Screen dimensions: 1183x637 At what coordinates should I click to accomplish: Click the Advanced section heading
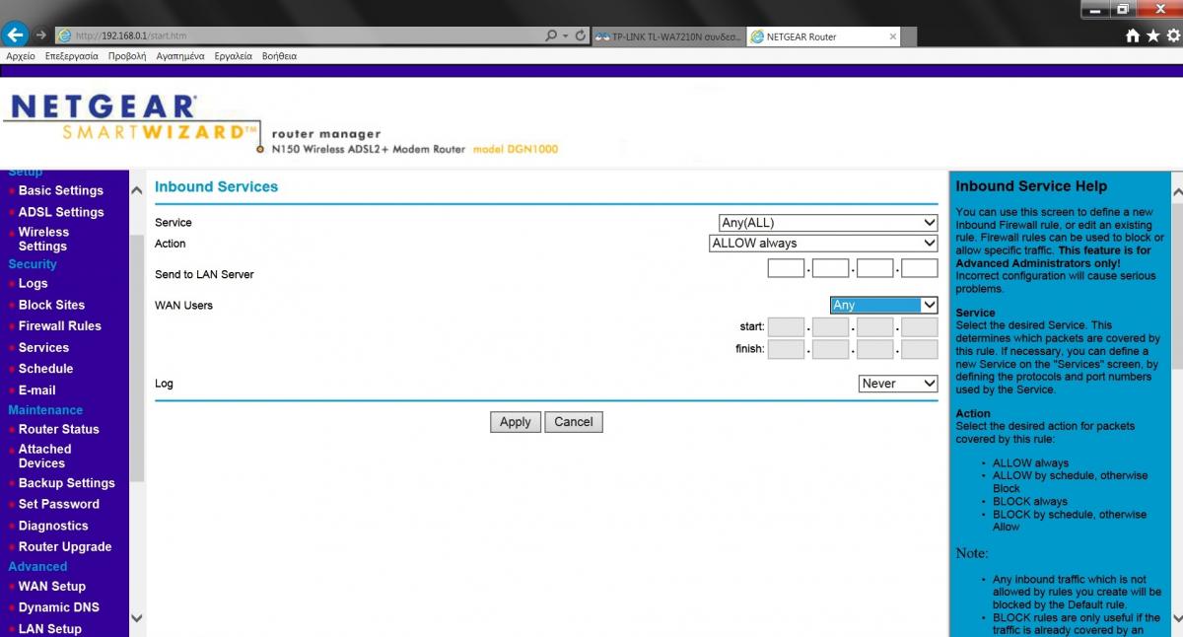[37, 567]
